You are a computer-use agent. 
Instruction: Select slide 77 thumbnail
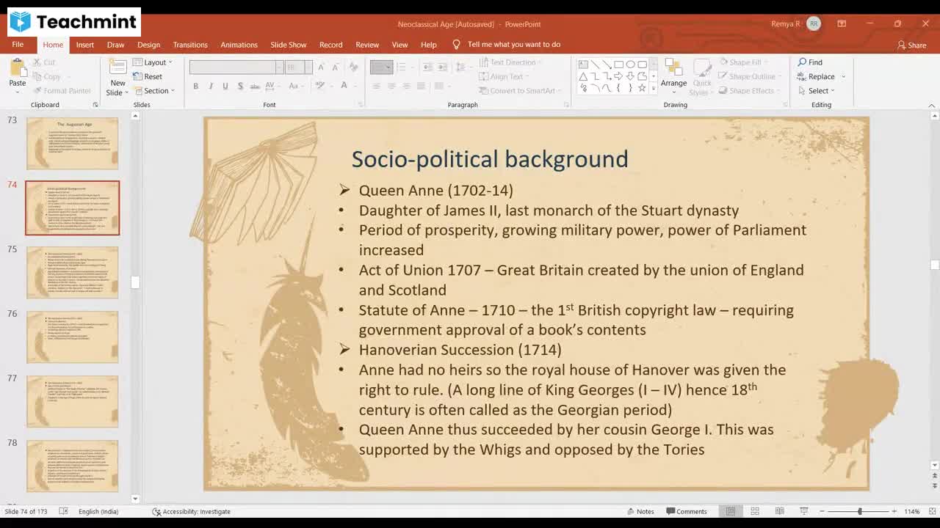[72, 402]
